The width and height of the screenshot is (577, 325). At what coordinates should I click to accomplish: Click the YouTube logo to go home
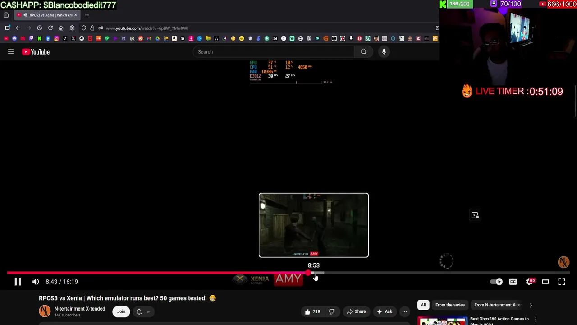(36, 52)
